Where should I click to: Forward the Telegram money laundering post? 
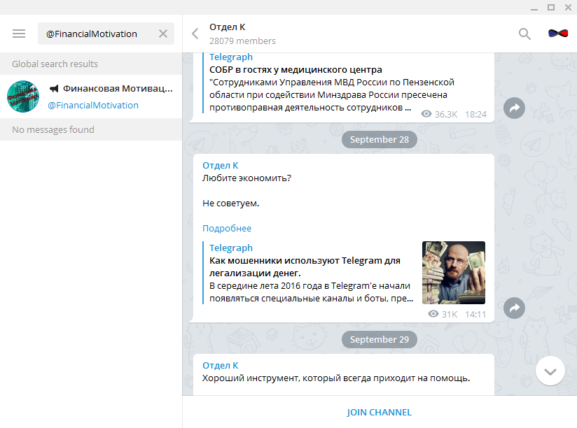(514, 308)
